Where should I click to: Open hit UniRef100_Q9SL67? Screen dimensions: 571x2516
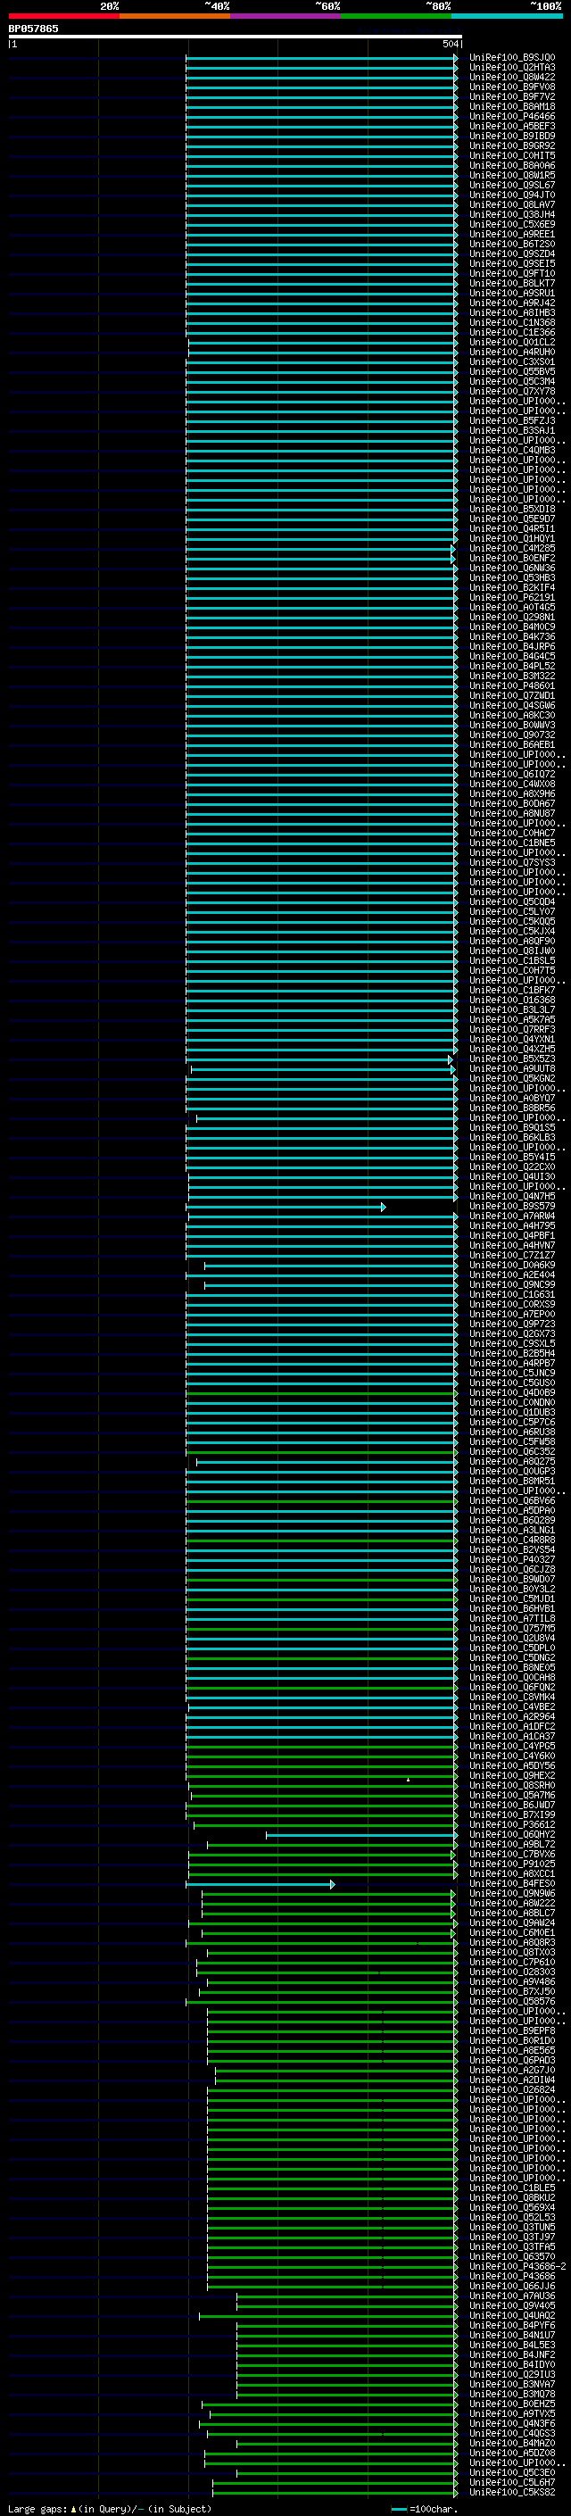point(511,185)
